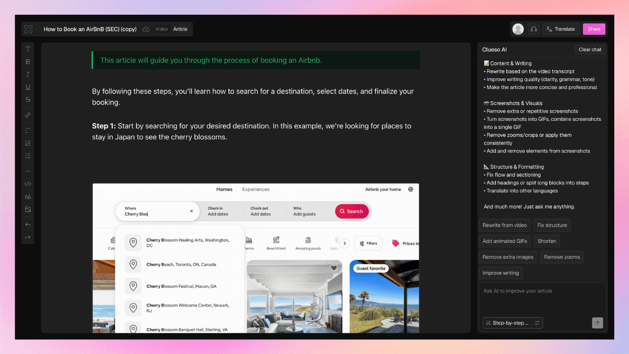Click the Guest favorite badge
This screenshot has height=354, width=629.
click(371, 268)
